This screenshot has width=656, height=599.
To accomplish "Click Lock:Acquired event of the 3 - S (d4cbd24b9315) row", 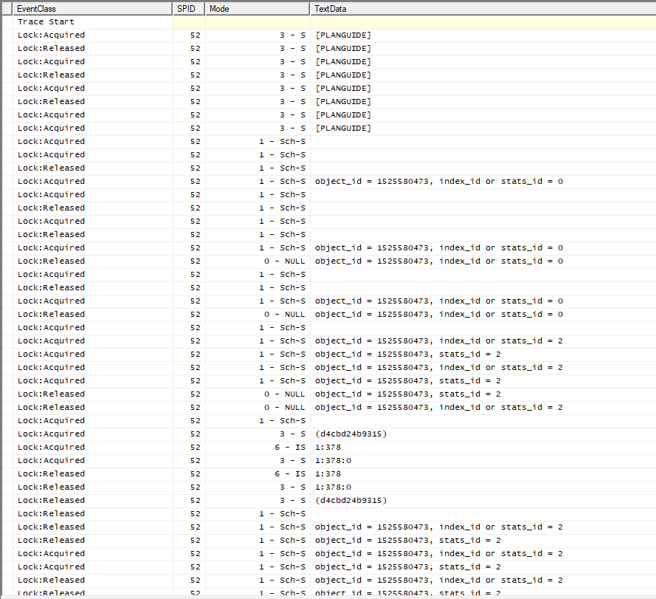I will [x=51, y=434].
